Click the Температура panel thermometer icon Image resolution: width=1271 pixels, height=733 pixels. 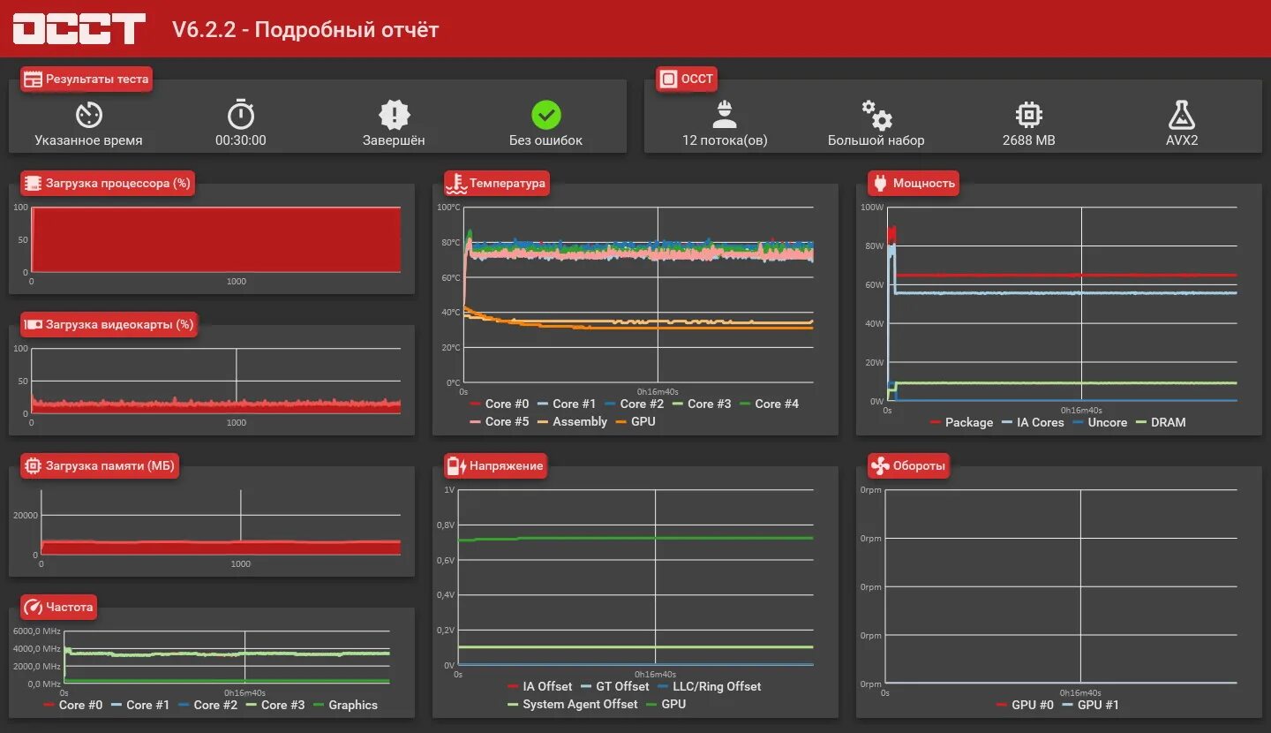pos(456,184)
